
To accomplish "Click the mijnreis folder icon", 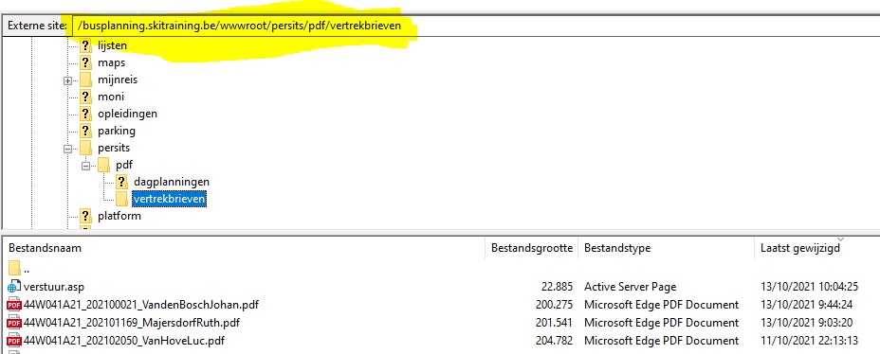I will (85, 80).
